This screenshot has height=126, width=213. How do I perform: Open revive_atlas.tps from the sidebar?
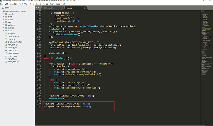[14, 62]
